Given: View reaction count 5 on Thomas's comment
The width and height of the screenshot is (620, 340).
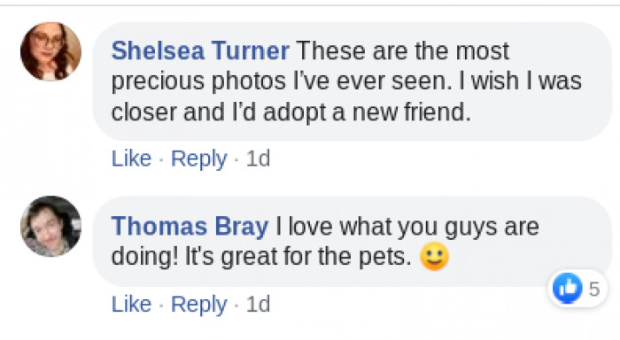Looking at the screenshot, I should point(594,290).
